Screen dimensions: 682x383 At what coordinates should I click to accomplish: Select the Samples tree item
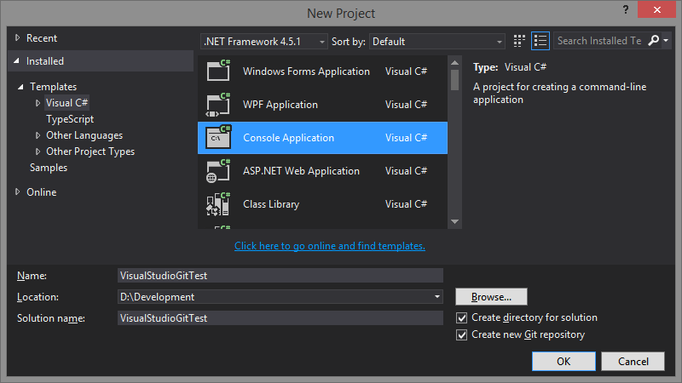(x=49, y=168)
